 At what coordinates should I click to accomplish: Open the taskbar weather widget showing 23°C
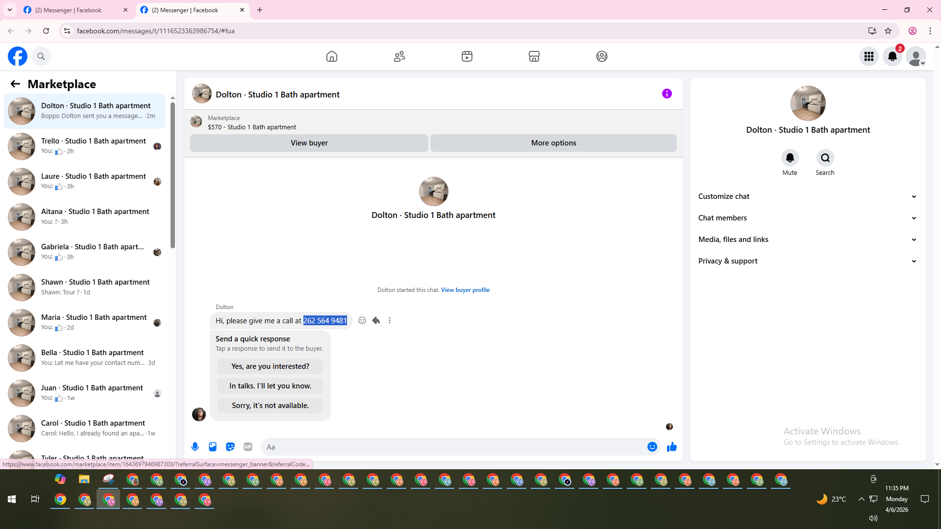pyautogui.click(x=831, y=499)
